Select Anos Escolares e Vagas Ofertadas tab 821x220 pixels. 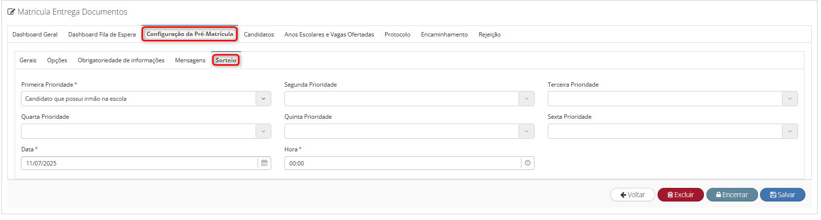pos(329,35)
